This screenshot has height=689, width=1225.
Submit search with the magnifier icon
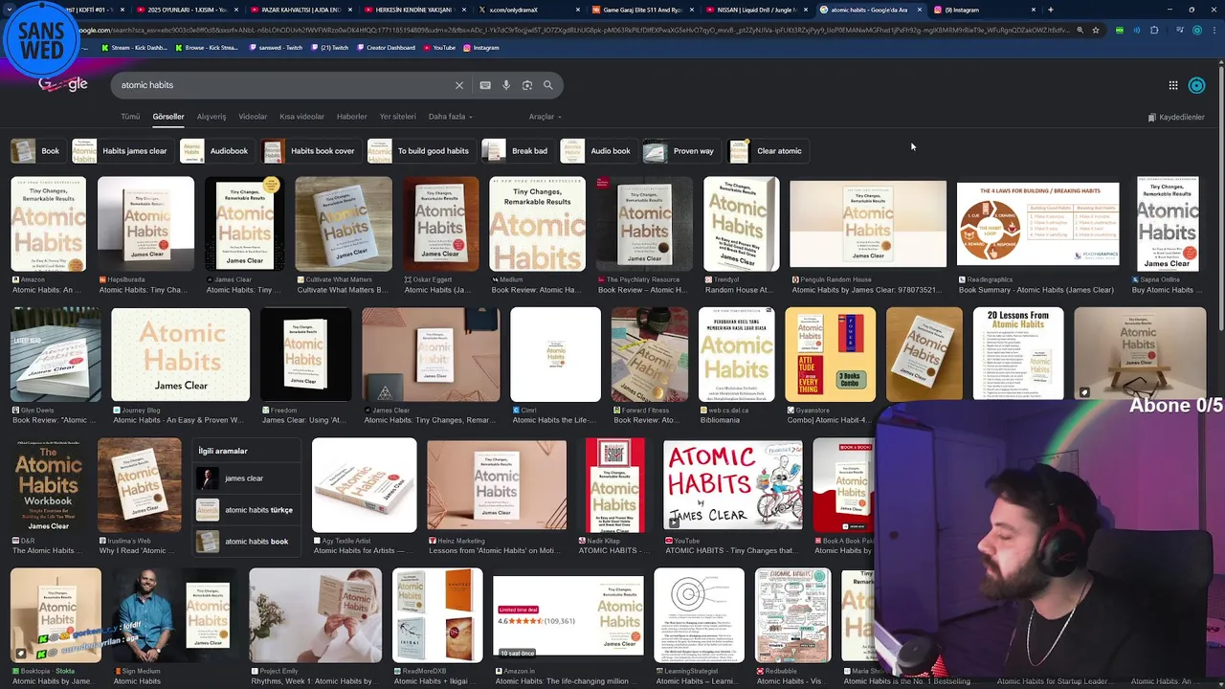tap(548, 85)
